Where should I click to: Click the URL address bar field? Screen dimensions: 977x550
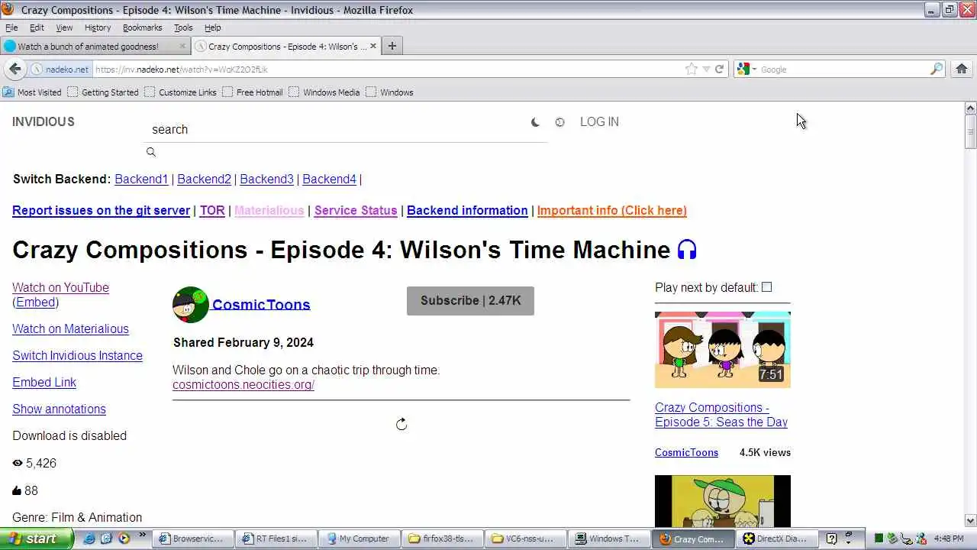pos(386,69)
